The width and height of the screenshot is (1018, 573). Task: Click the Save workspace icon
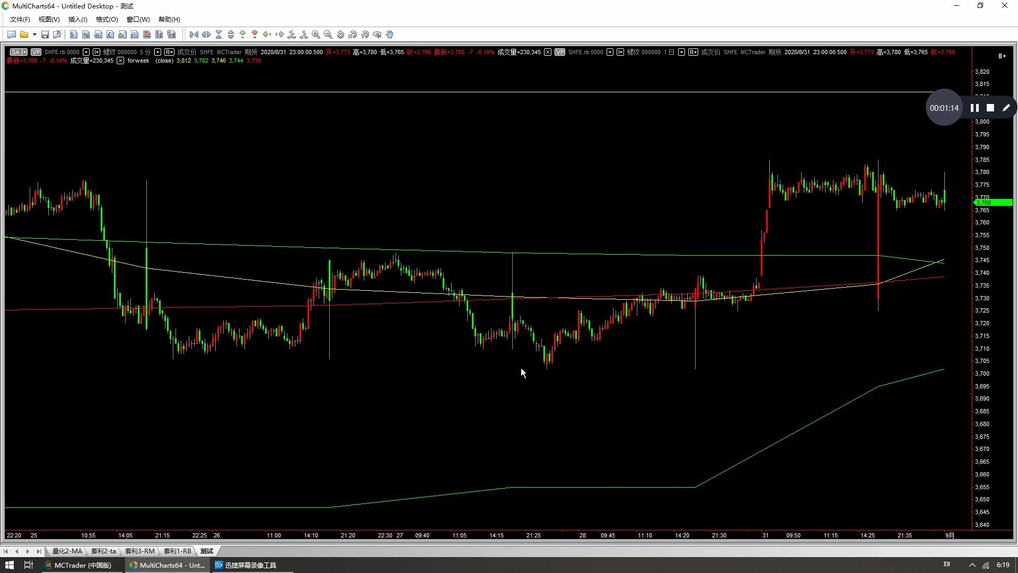(45, 34)
